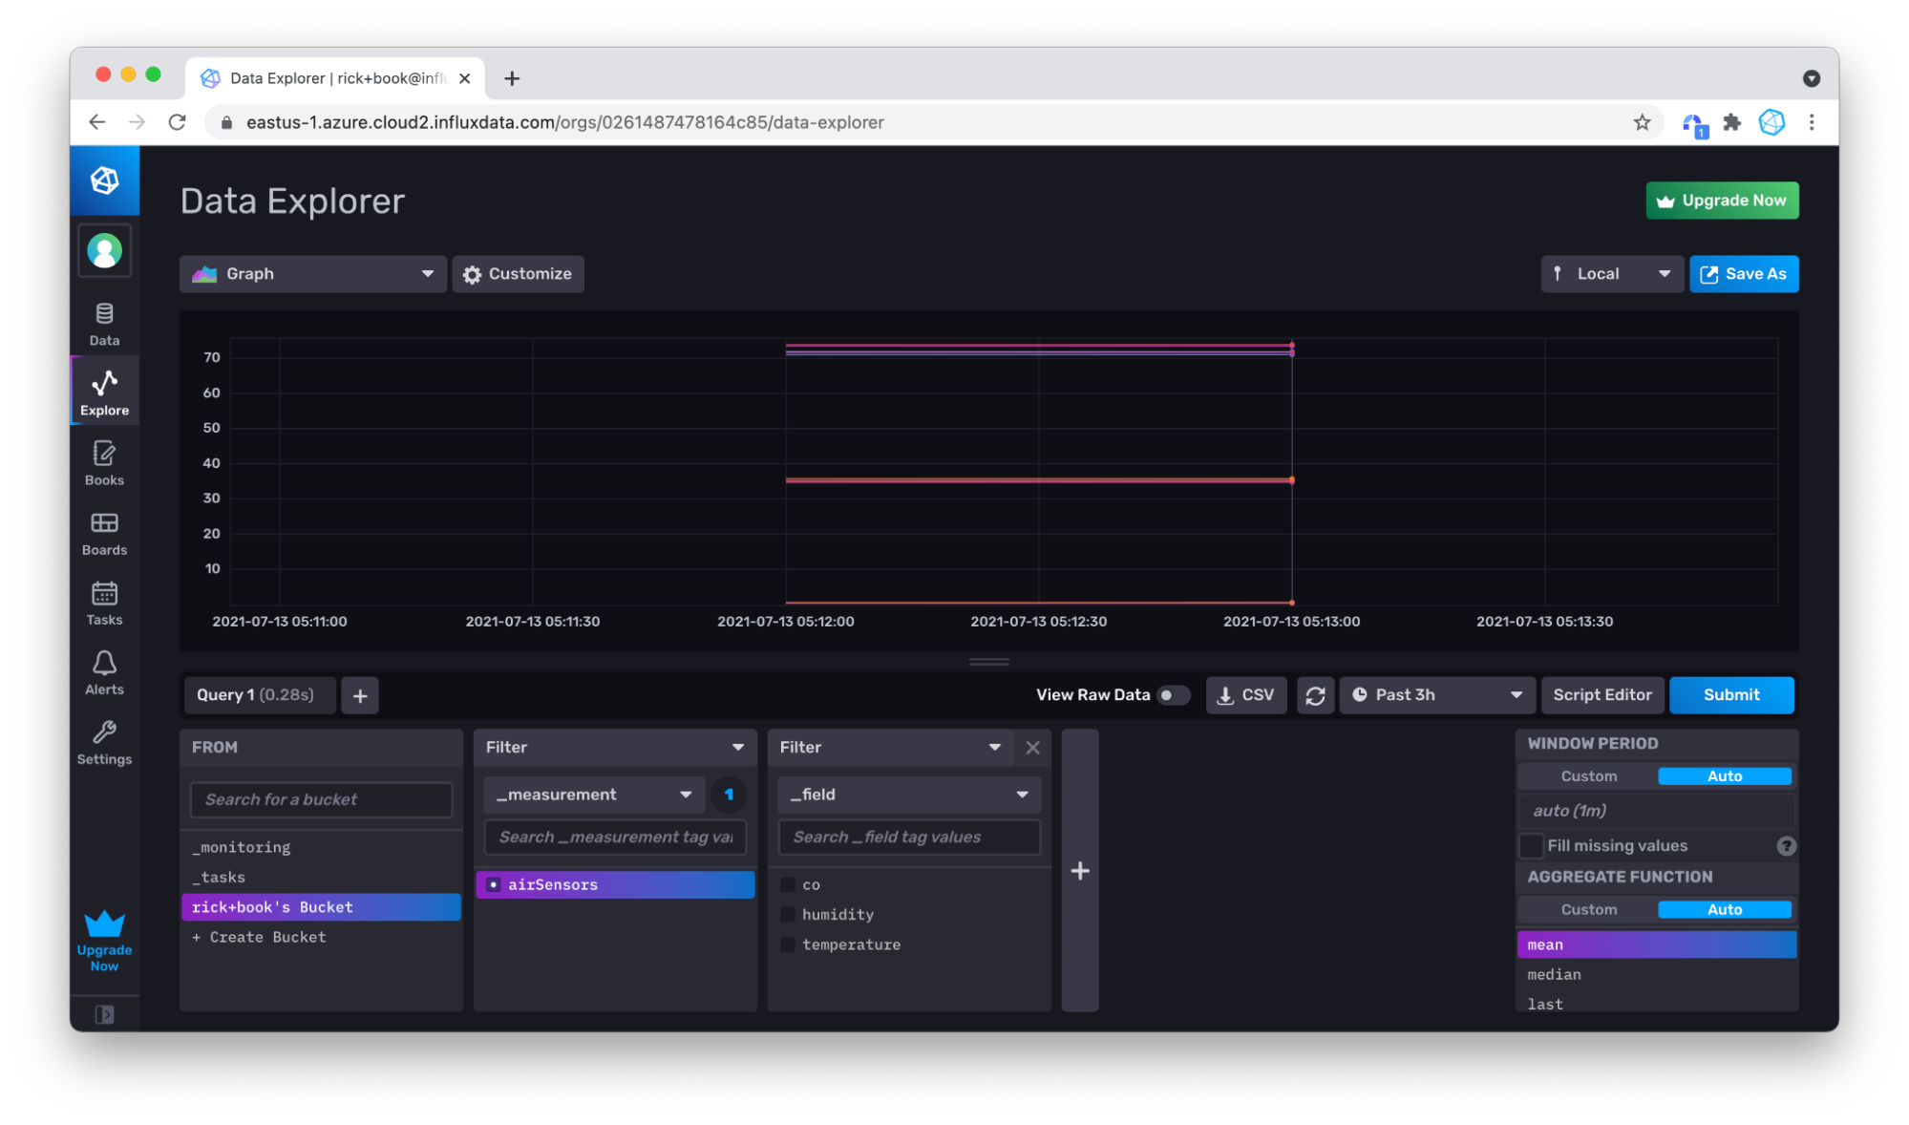Viewport: 1909px width, 1125px height.
Task: Click the green Upgrade Now button
Action: pyautogui.click(x=1722, y=201)
